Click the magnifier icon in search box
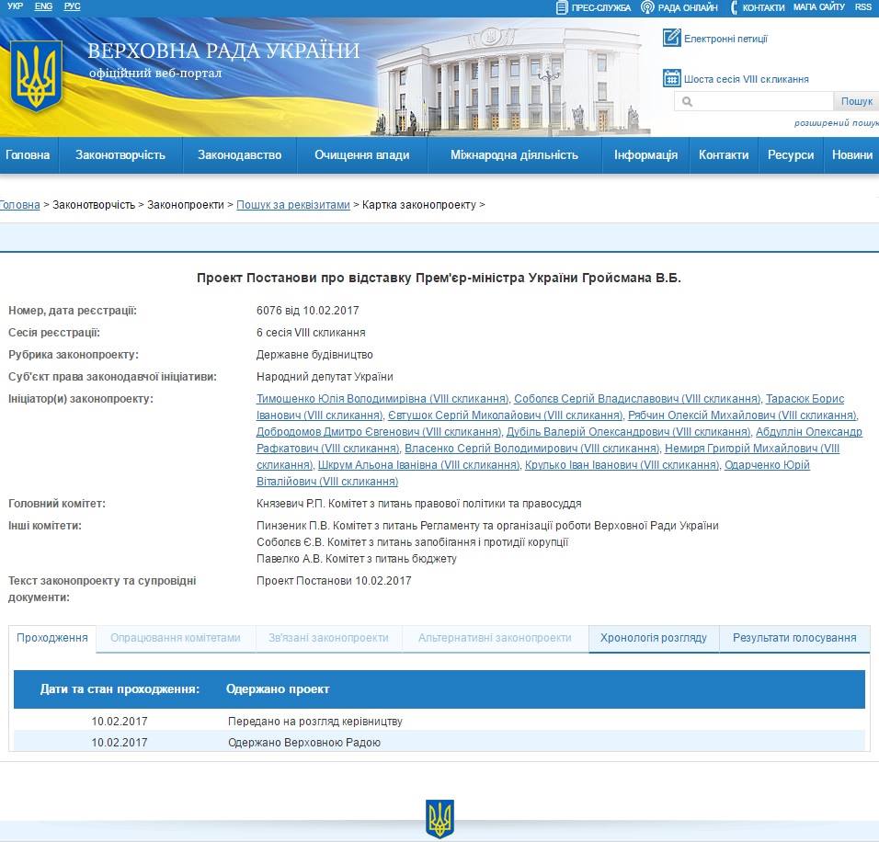This screenshot has width=879, height=842. coord(688,102)
